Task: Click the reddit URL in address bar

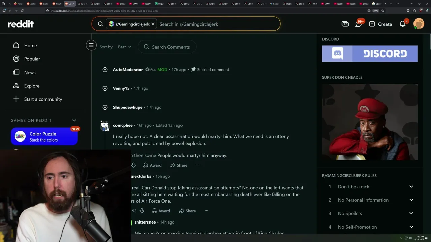Action: click(104, 11)
